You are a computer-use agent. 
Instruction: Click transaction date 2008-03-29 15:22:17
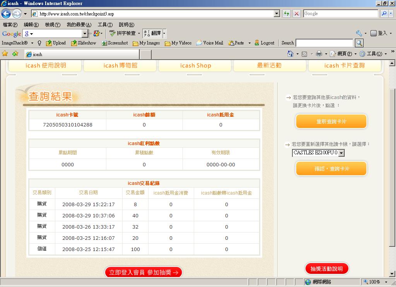pyautogui.click(x=89, y=204)
